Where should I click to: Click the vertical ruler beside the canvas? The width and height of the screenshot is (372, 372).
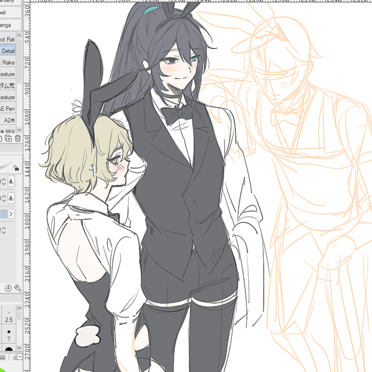[27, 187]
